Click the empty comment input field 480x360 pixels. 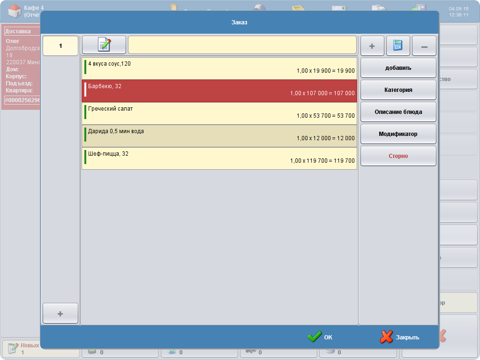pos(242,45)
